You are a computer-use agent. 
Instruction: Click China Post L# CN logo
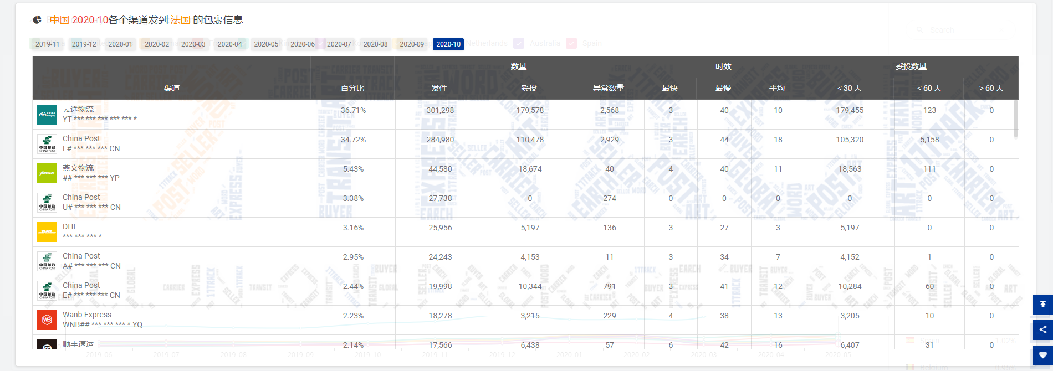pyautogui.click(x=47, y=144)
